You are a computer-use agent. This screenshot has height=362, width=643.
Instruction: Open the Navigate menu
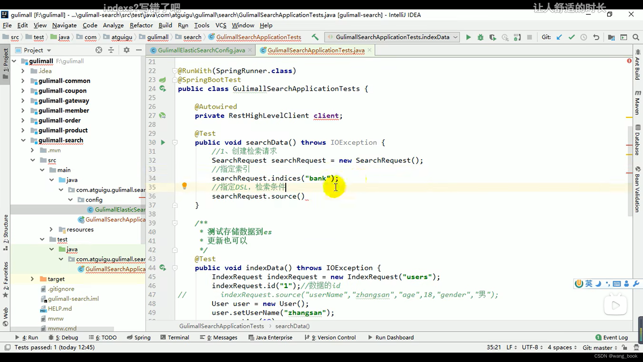[x=64, y=25]
